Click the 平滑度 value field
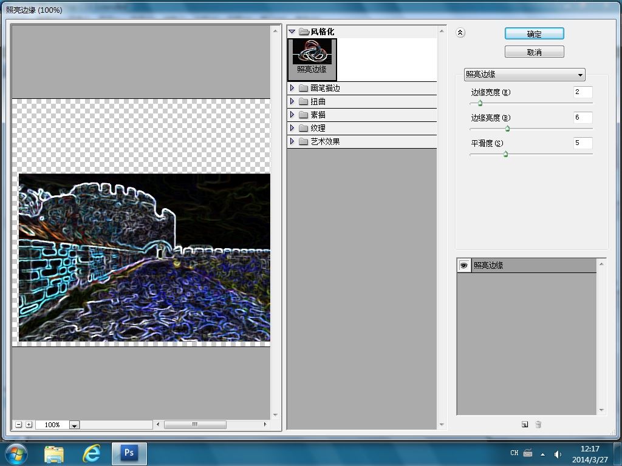622x466 pixels. (583, 143)
